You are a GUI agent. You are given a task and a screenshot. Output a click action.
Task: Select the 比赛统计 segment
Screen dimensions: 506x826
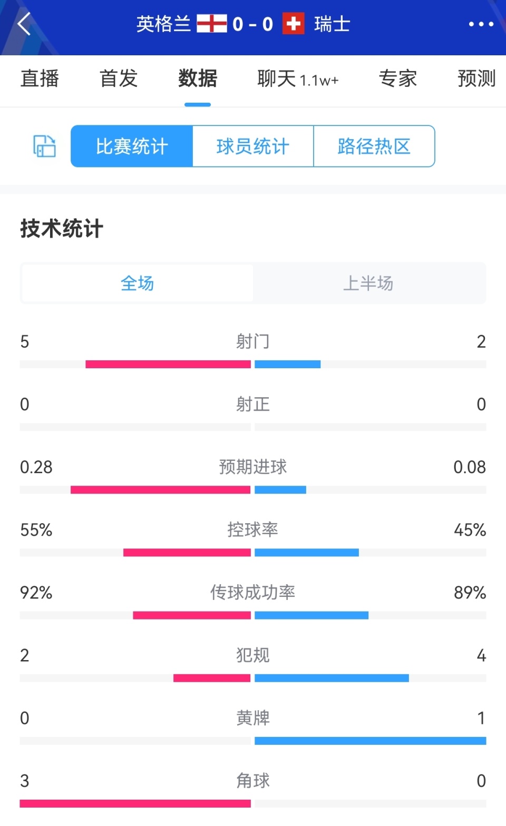(132, 146)
